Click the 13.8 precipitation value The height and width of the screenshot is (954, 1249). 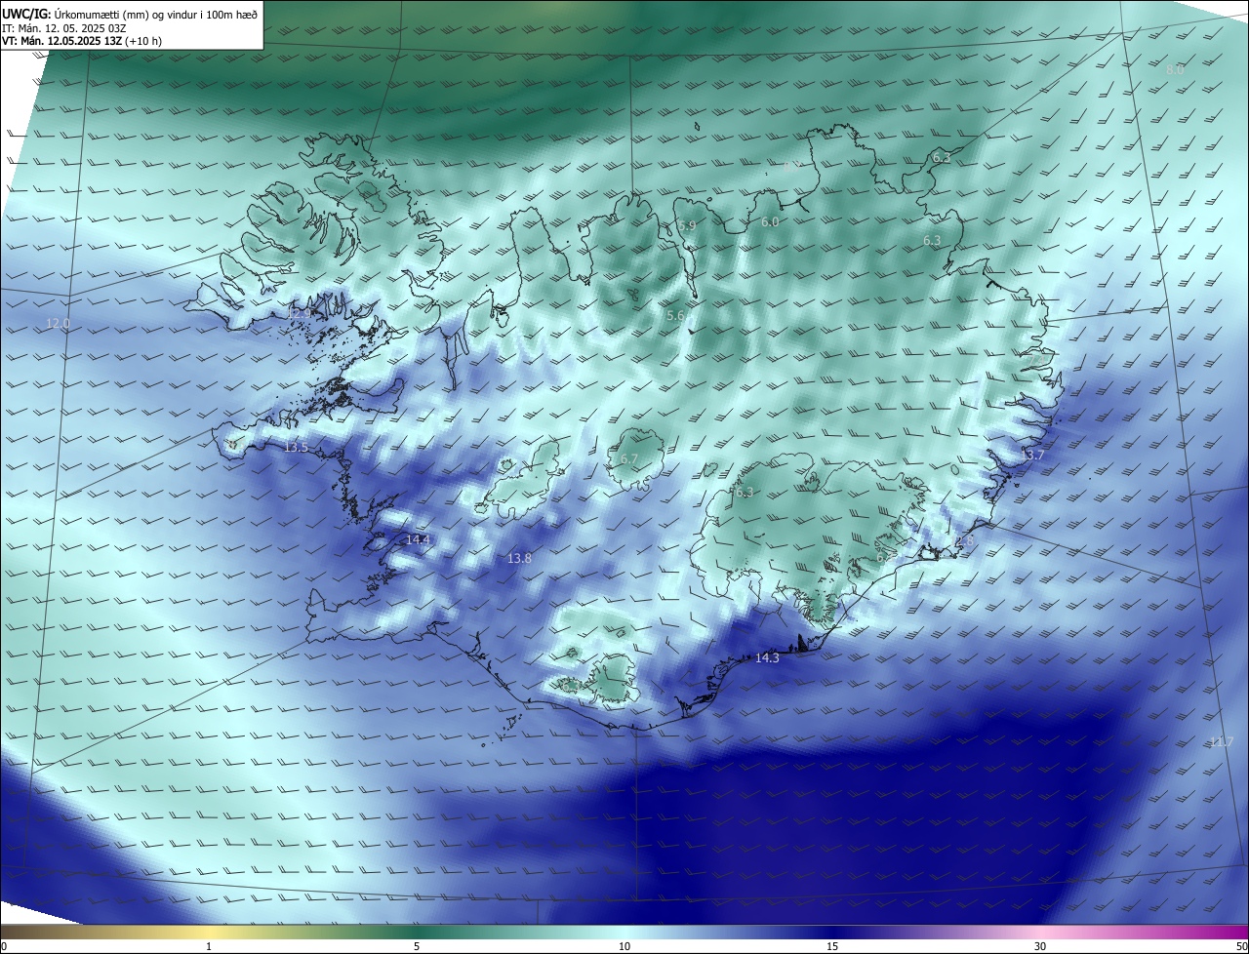pos(519,558)
